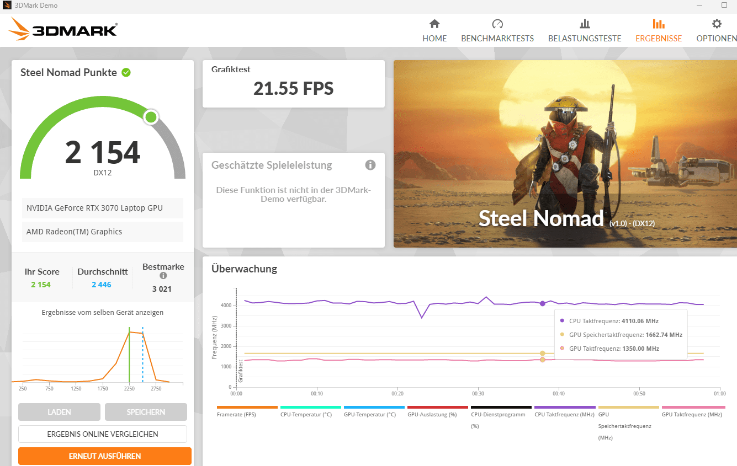Click ERNEUT AUSFÜHREN button
This screenshot has width=737, height=466.
coord(105,456)
